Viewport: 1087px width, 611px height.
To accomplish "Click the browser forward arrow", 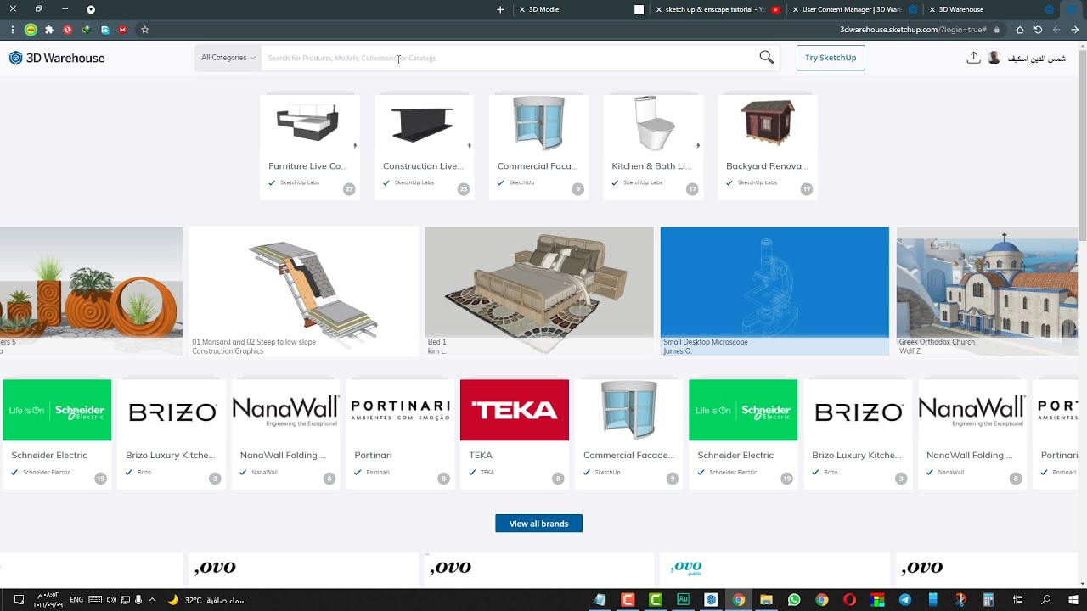I will [1074, 30].
